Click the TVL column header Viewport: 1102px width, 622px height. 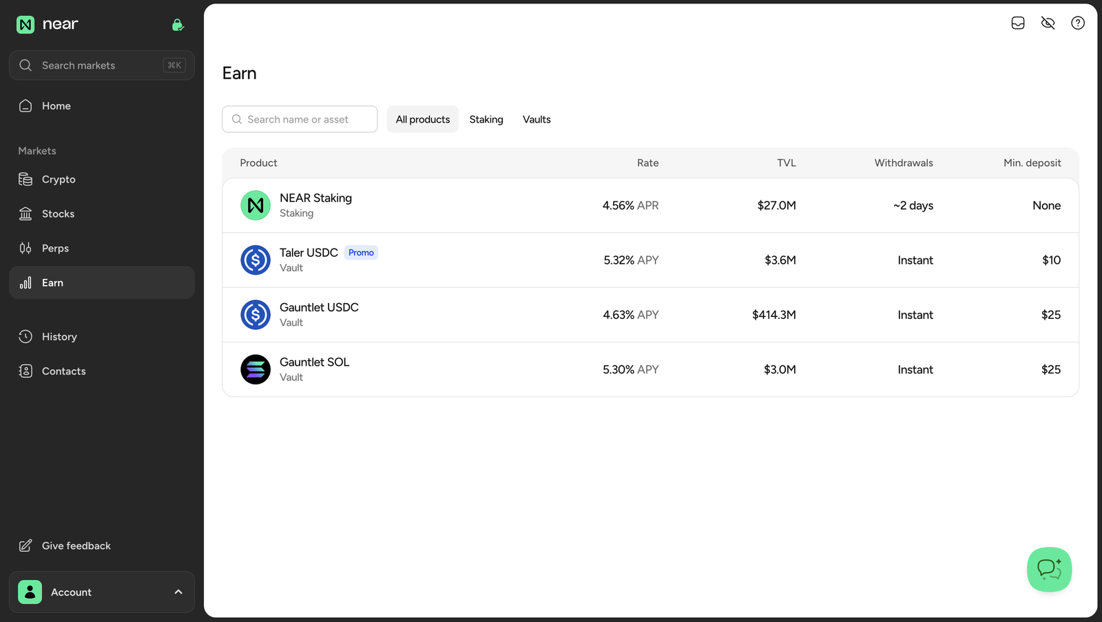pyautogui.click(x=787, y=163)
